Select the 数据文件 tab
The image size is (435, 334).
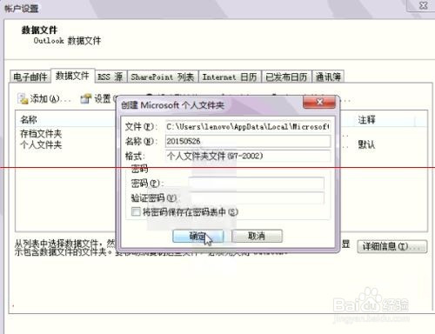[72, 76]
